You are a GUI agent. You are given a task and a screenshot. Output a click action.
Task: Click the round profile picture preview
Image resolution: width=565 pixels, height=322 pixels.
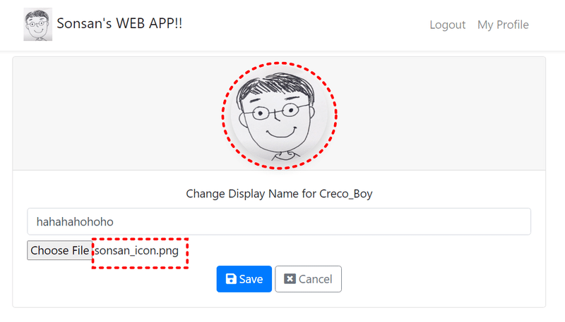tap(279, 115)
